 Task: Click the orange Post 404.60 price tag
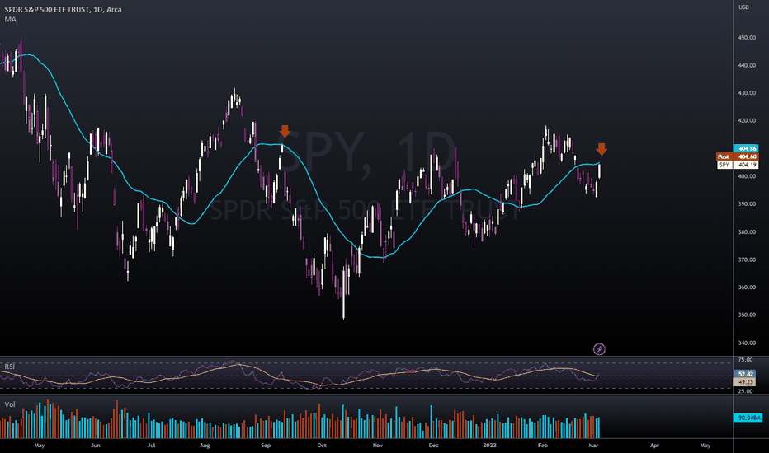click(737, 156)
